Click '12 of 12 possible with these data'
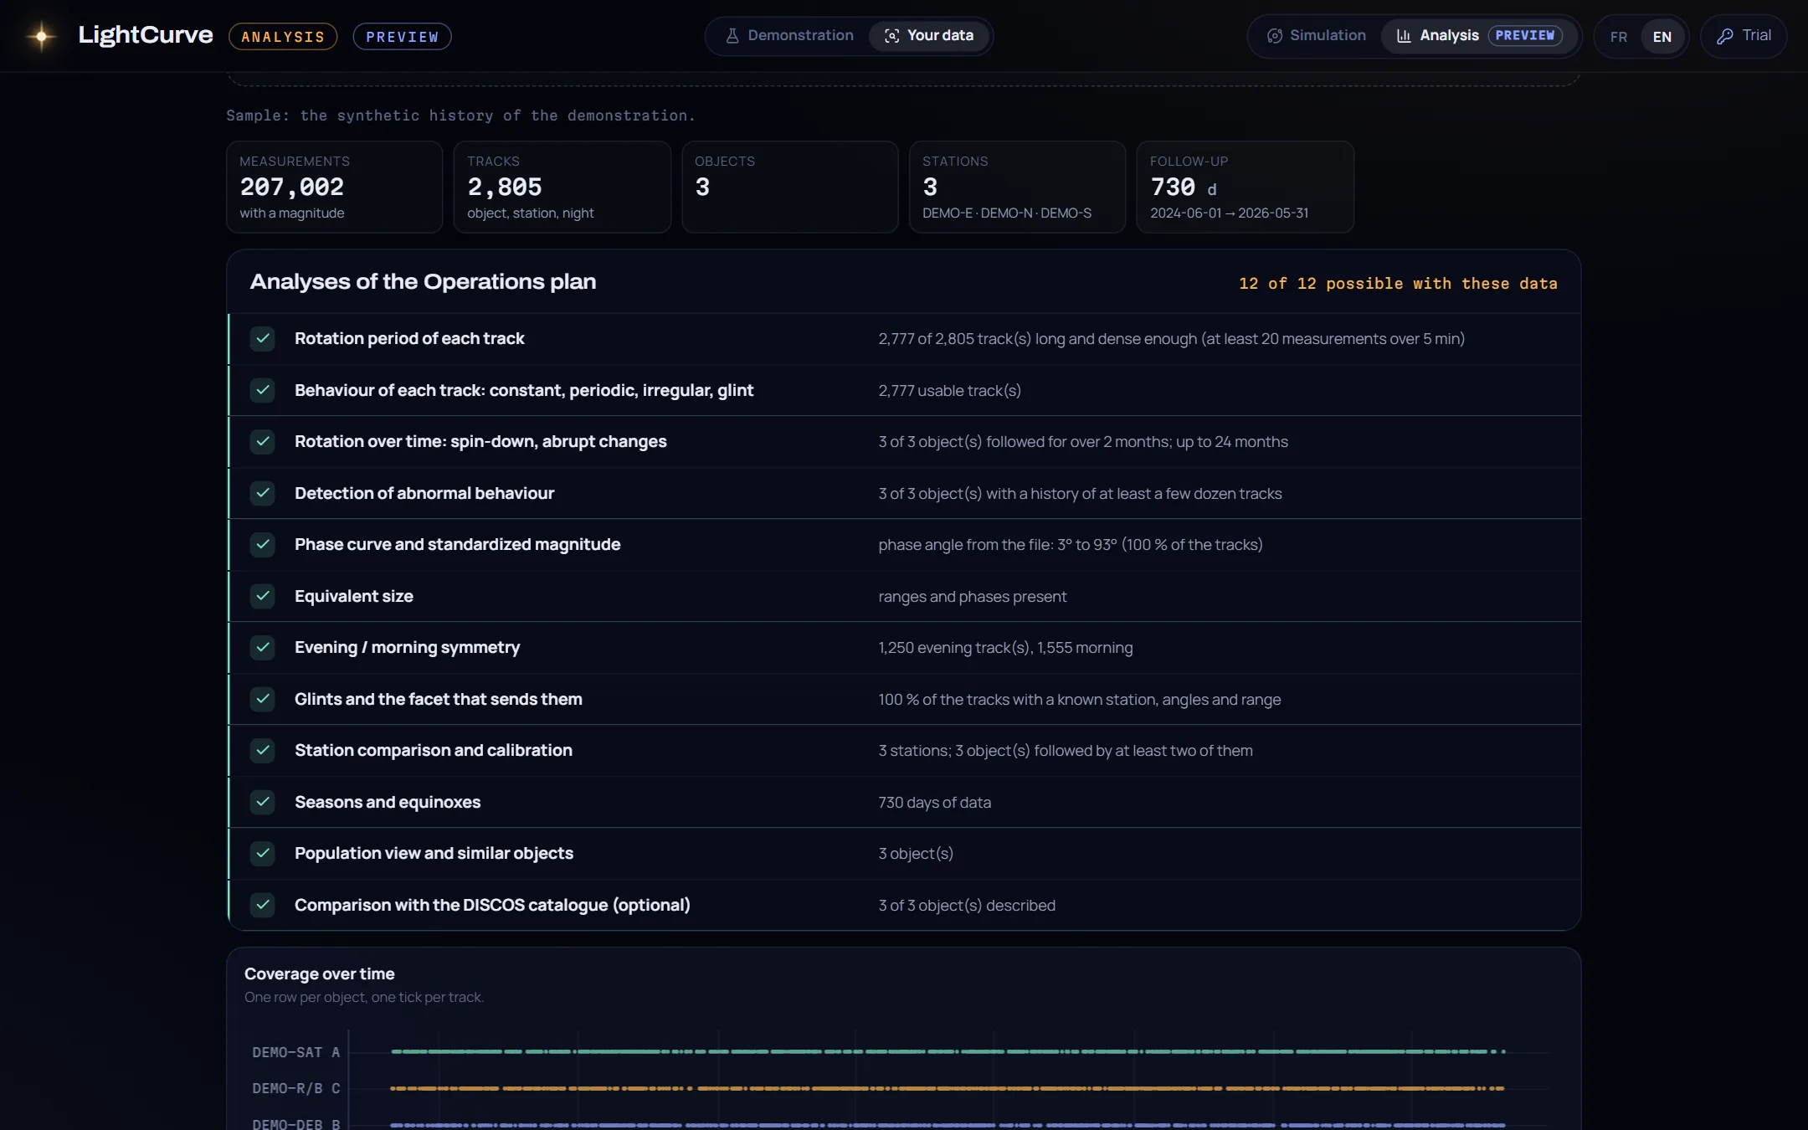Image resolution: width=1808 pixels, height=1130 pixels. (x=1398, y=284)
